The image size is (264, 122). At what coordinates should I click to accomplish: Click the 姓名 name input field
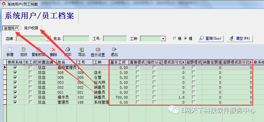[76, 39]
